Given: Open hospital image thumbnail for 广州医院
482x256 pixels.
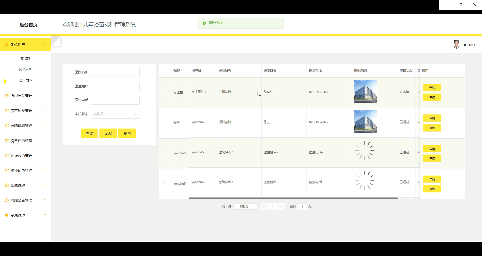Looking at the screenshot, I should pos(366,91).
